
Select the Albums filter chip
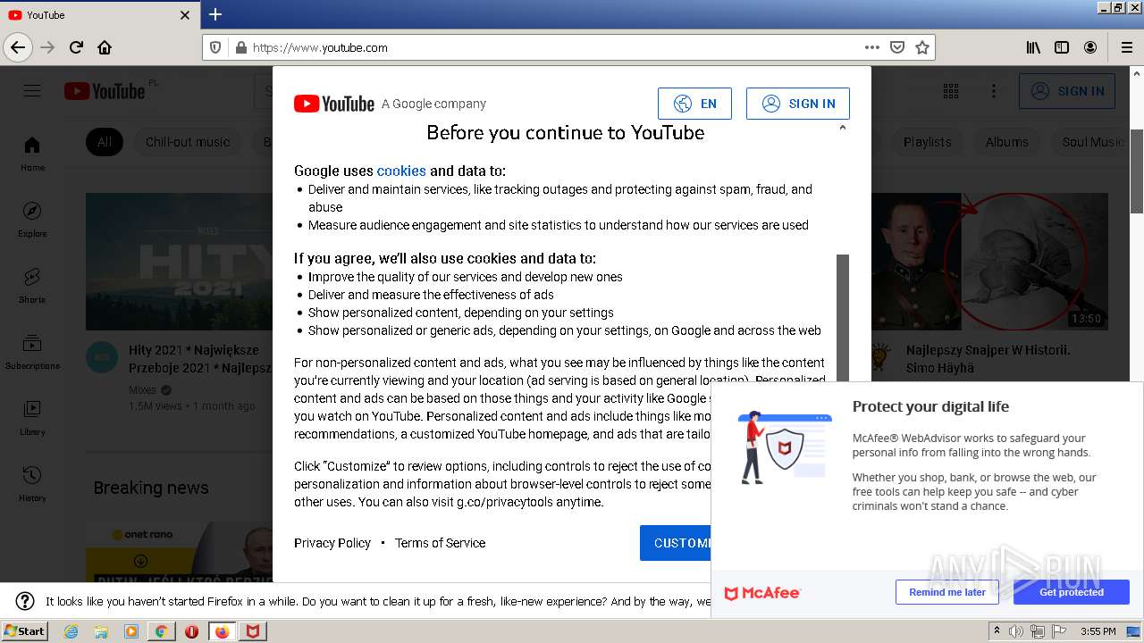1007,142
